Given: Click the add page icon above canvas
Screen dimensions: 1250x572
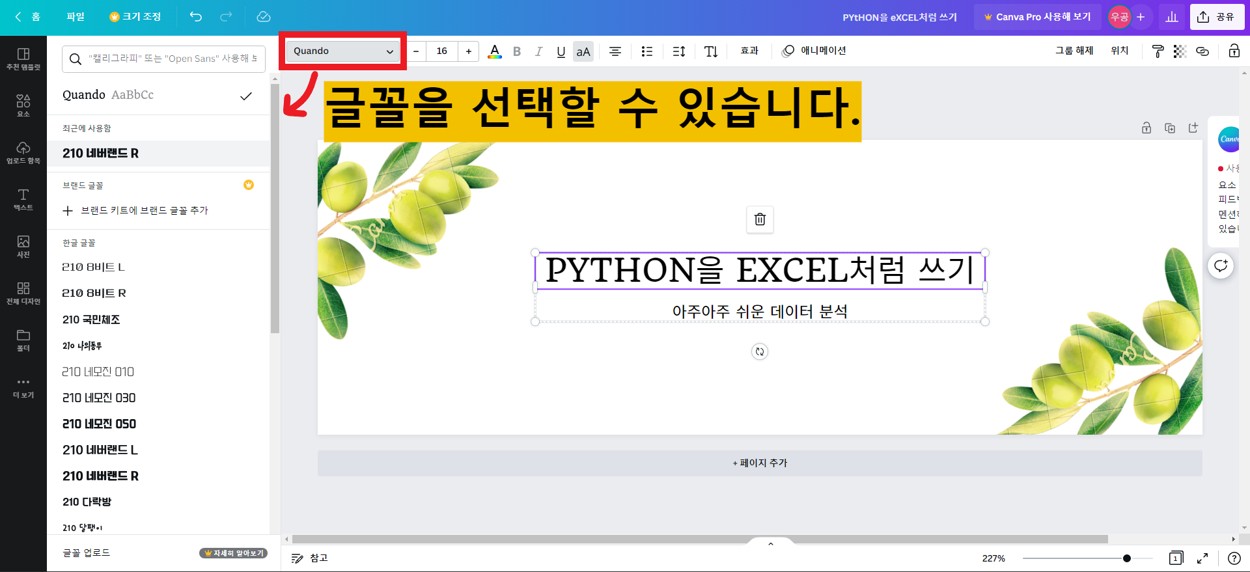Looking at the screenshot, I should (x=1193, y=128).
